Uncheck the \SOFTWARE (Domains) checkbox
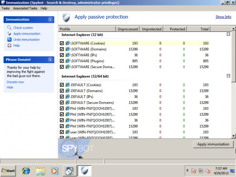The width and height of the screenshot is (236, 177). [x=62, y=49]
